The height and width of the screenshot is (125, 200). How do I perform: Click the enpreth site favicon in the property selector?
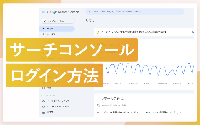(x=44, y=21)
